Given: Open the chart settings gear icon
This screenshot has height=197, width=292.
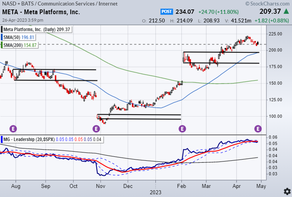Looking at the screenshot, I should pos(287,191).
